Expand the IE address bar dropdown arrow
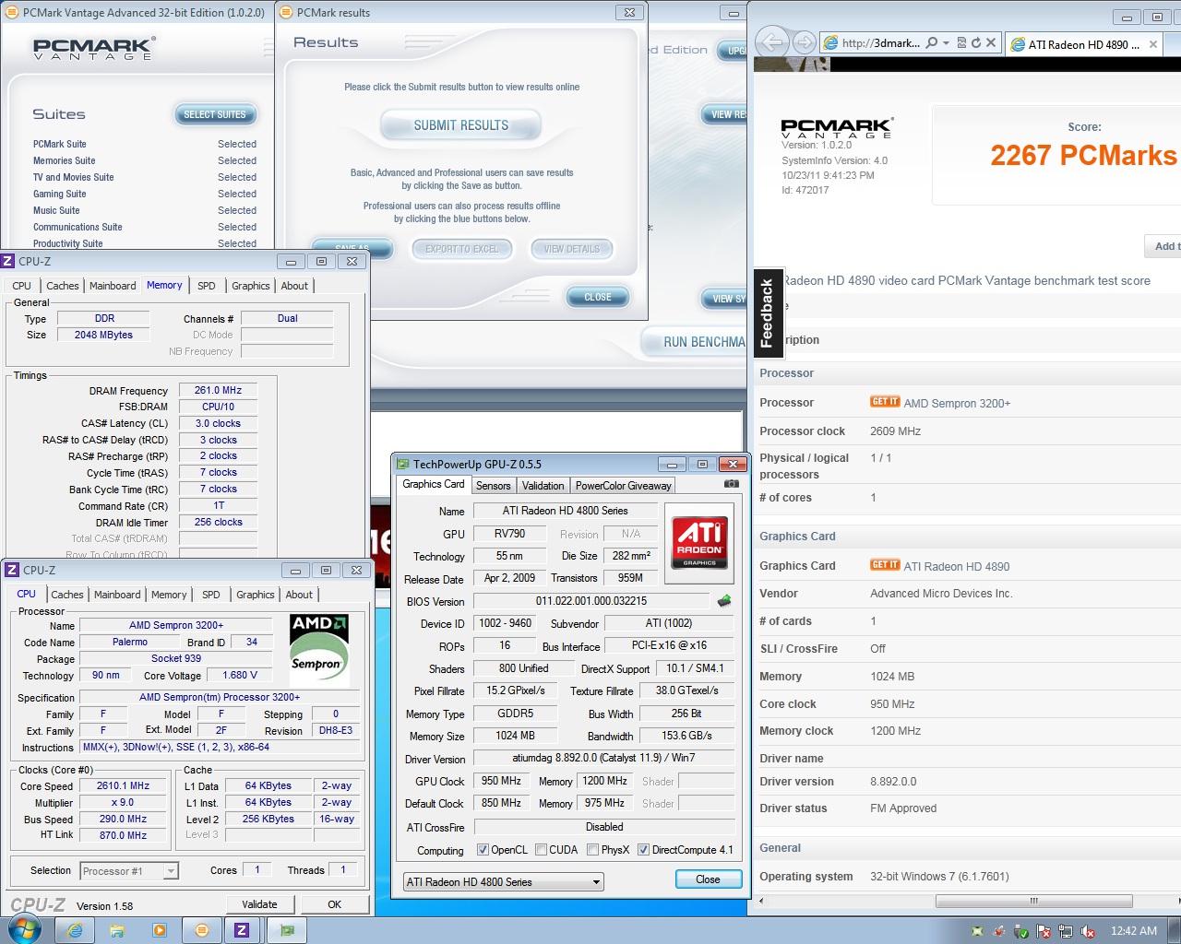Screen dimensions: 1181x944 pyautogui.click(x=946, y=42)
